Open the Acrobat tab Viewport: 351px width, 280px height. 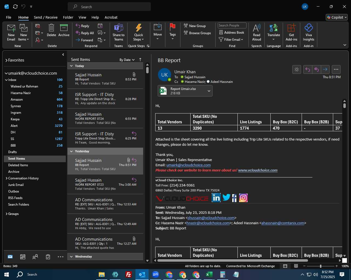pos(111,17)
